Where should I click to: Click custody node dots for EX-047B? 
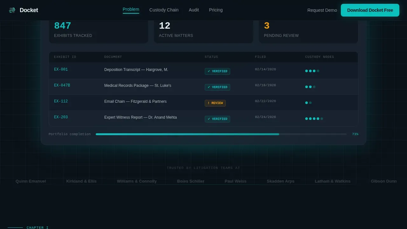(310, 87)
